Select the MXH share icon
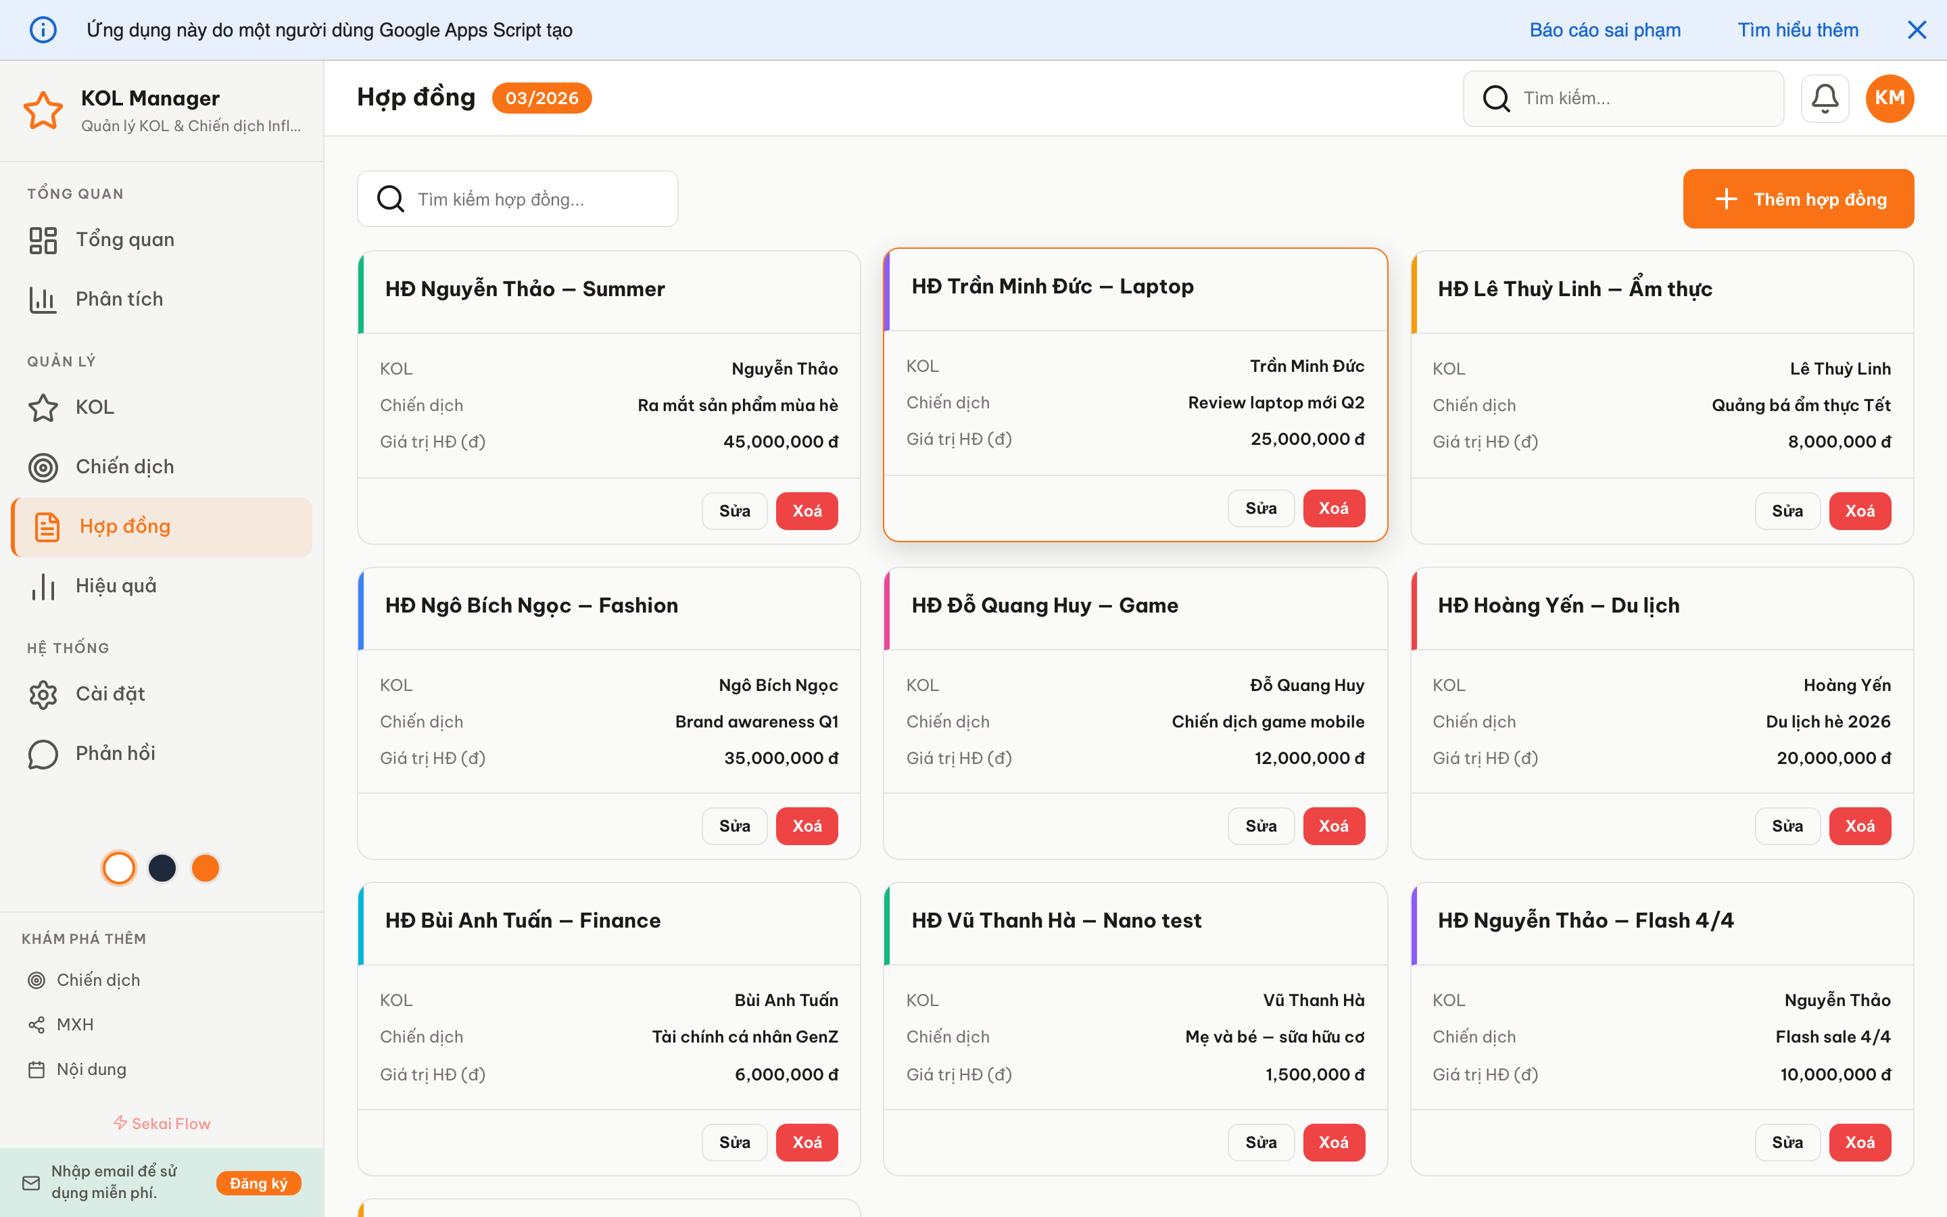 37,1024
